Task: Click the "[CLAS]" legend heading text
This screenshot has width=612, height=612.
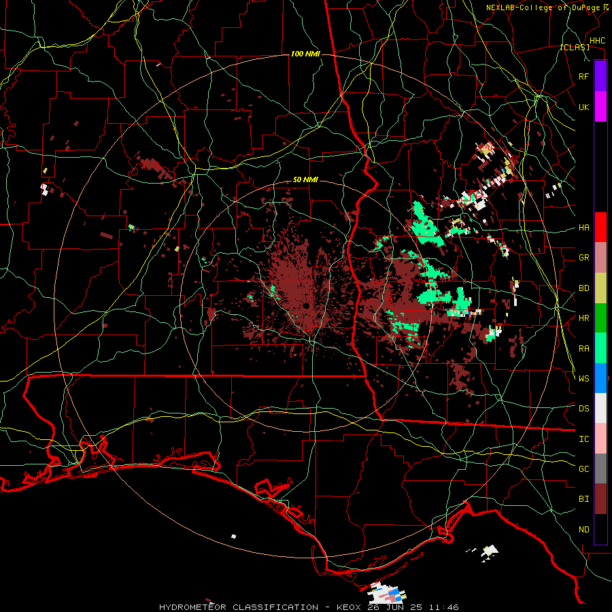Action: (575, 48)
